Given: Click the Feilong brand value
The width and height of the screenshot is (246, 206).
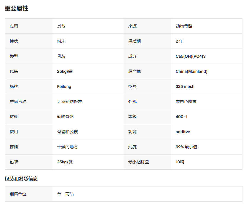Looking at the screenshot, I should point(64,86).
